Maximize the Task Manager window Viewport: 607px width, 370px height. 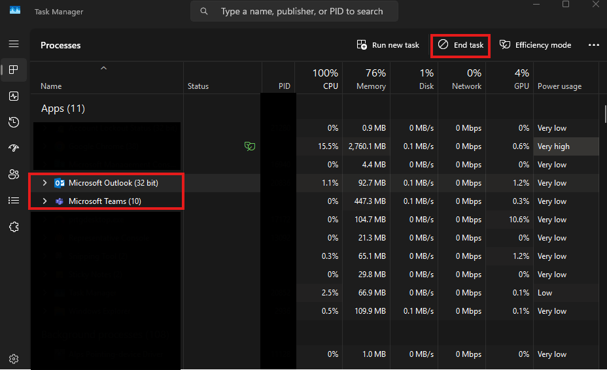pos(566,5)
